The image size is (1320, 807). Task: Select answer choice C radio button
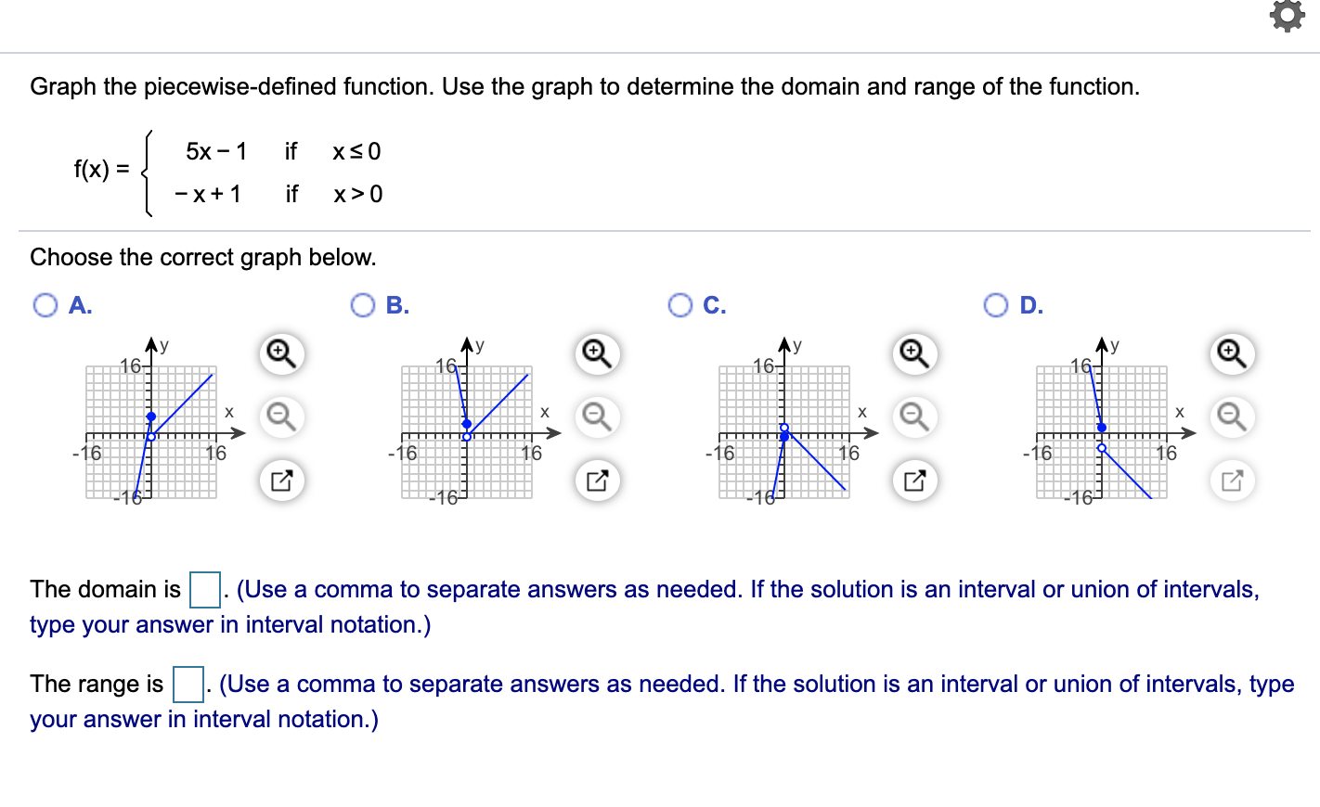[680, 305]
